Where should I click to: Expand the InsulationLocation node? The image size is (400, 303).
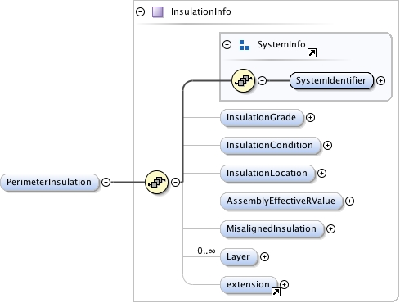click(321, 173)
